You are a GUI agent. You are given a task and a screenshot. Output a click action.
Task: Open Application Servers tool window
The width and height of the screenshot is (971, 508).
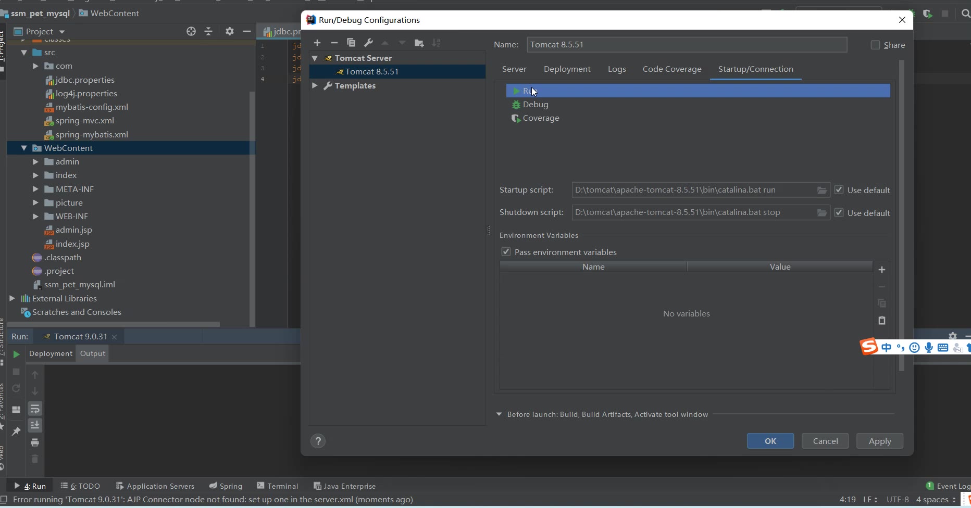[155, 486]
